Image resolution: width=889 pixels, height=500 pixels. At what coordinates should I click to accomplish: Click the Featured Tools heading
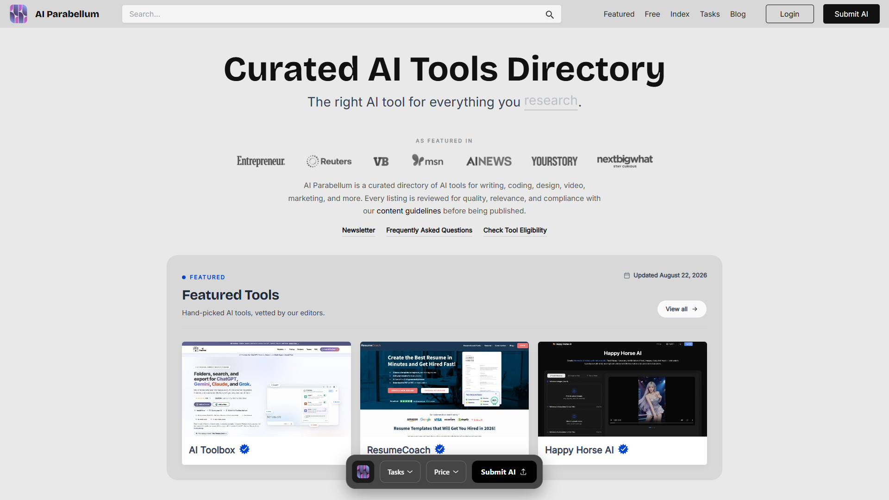(231, 295)
